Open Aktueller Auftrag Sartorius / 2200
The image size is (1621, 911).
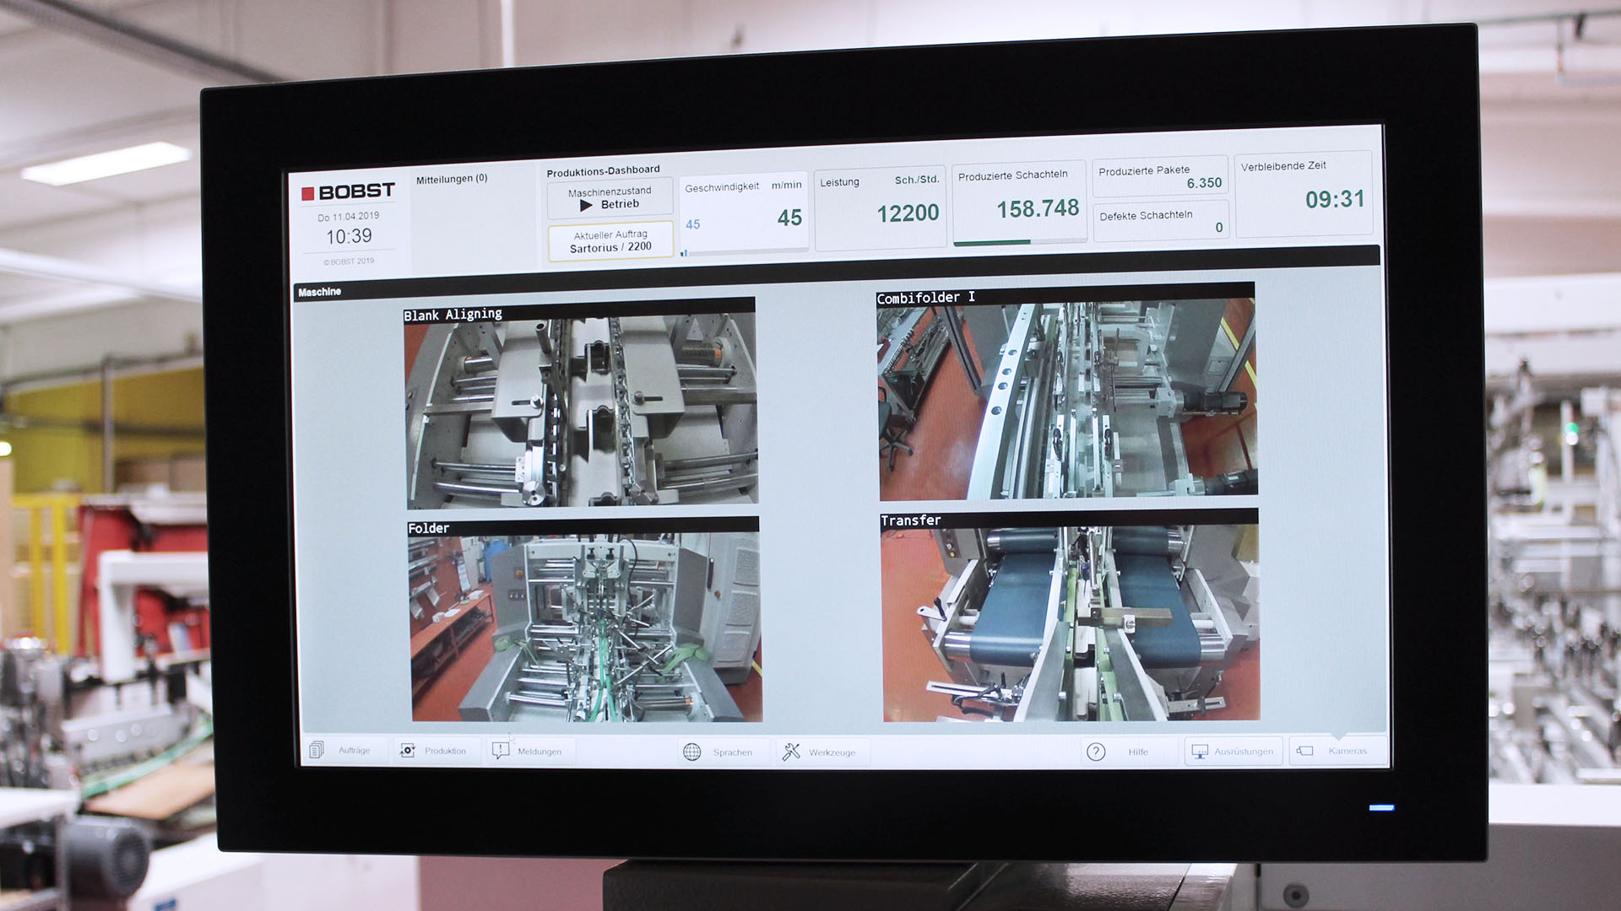coord(610,241)
